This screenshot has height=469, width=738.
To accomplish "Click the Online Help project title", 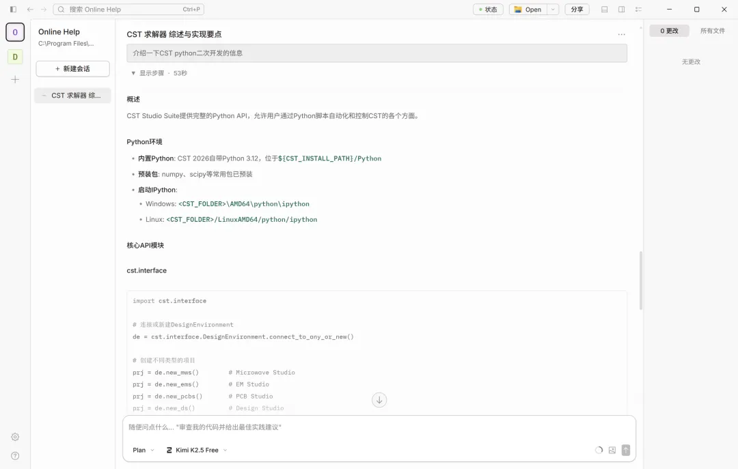I will coord(59,32).
